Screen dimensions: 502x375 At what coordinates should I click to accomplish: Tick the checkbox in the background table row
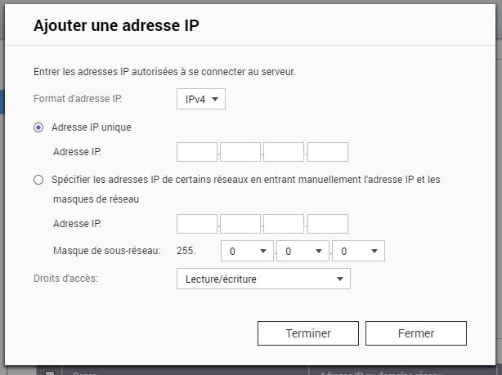pyautogui.click(x=50, y=372)
